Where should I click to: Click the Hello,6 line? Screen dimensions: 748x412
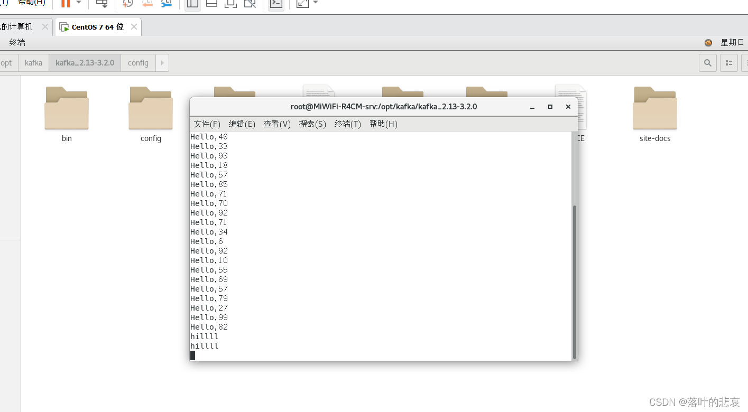[207, 241]
